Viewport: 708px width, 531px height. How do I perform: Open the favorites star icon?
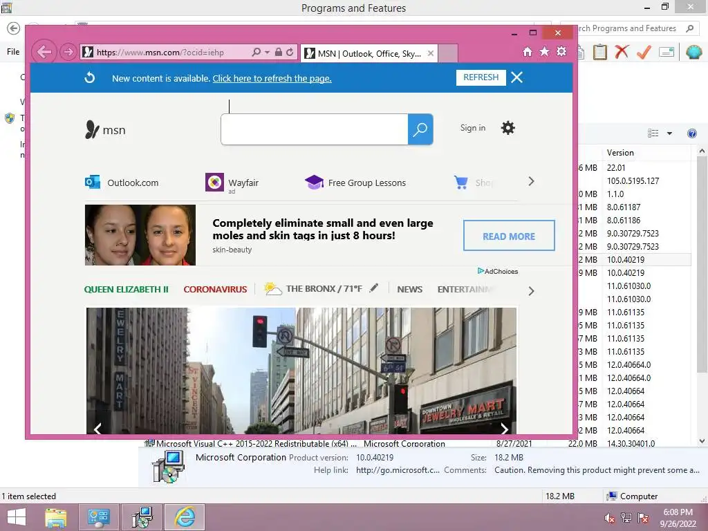545,51
